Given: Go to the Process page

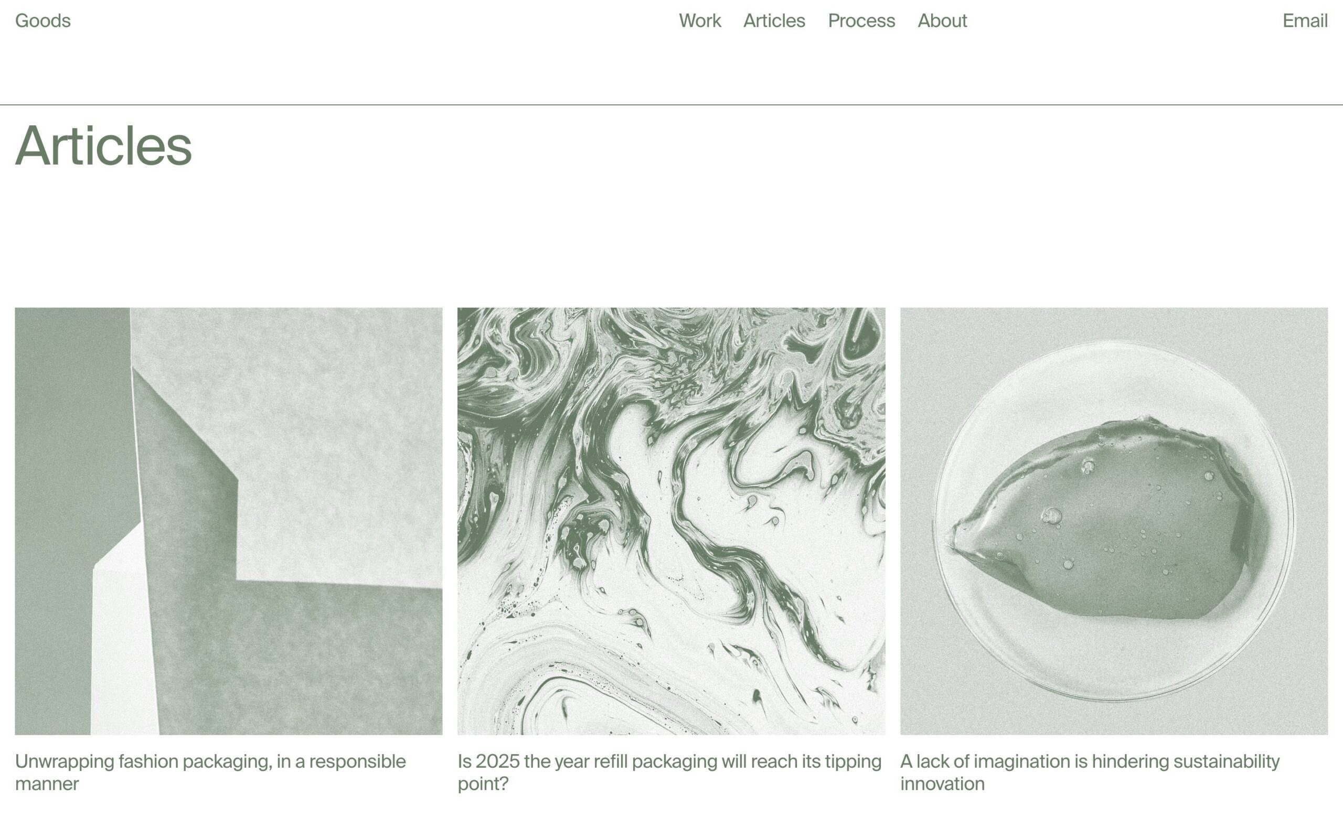Looking at the screenshot, I should [x=861, y=20].
